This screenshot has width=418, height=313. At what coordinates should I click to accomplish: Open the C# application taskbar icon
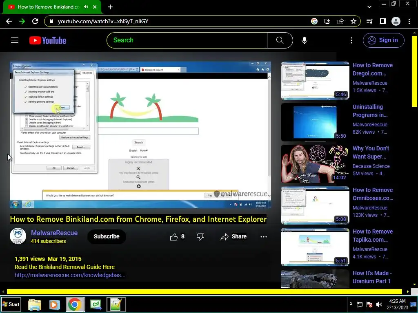[x=96, y=304]
